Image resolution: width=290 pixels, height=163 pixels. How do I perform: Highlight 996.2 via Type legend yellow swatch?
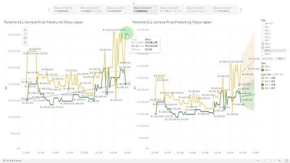(262, 67)
